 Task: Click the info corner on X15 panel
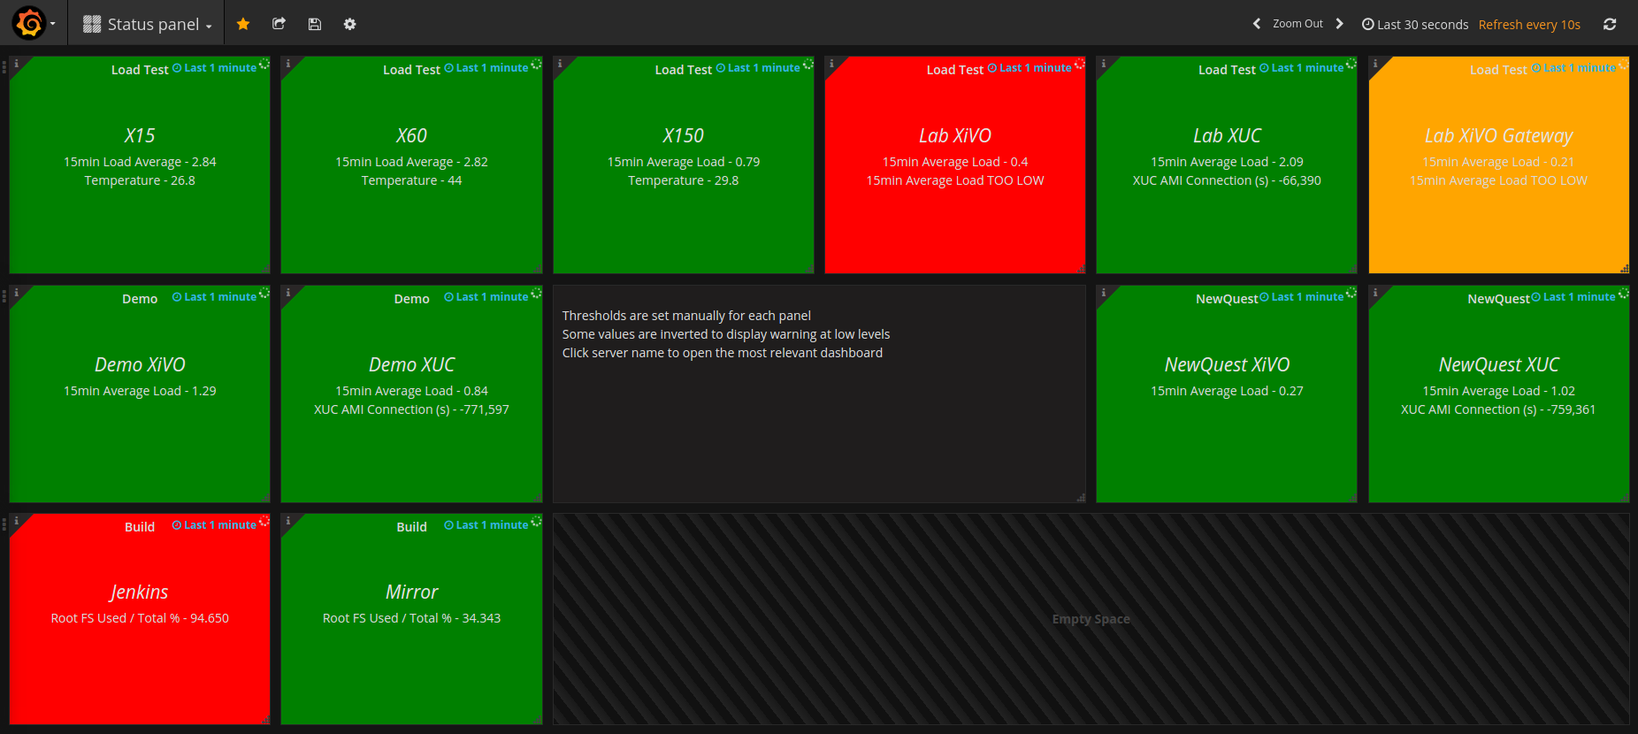coord(17,64)
